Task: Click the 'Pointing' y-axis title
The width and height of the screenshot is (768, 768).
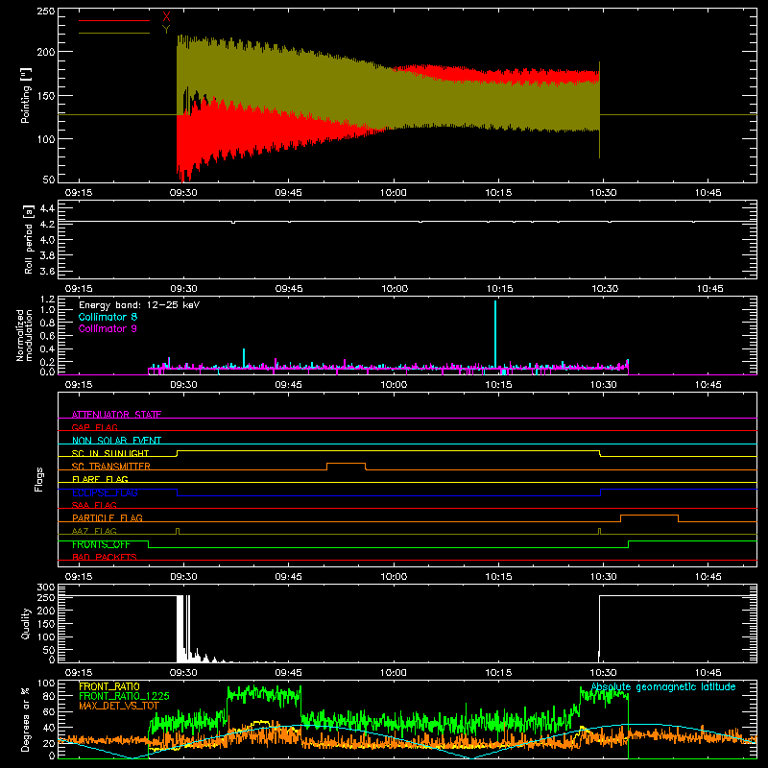Action: pyautogui.click(x=26, y=95)
